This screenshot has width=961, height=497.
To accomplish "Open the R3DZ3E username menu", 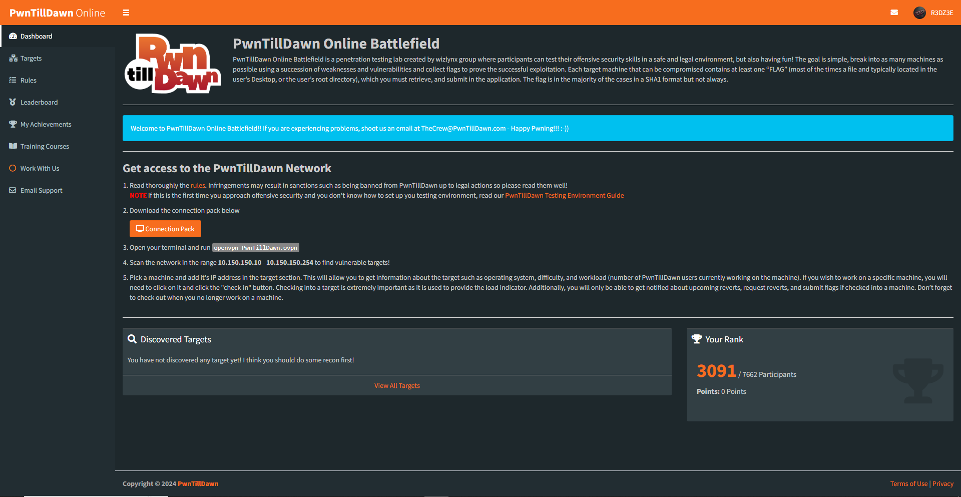I will pyautogui.click(x=941, y=13).
